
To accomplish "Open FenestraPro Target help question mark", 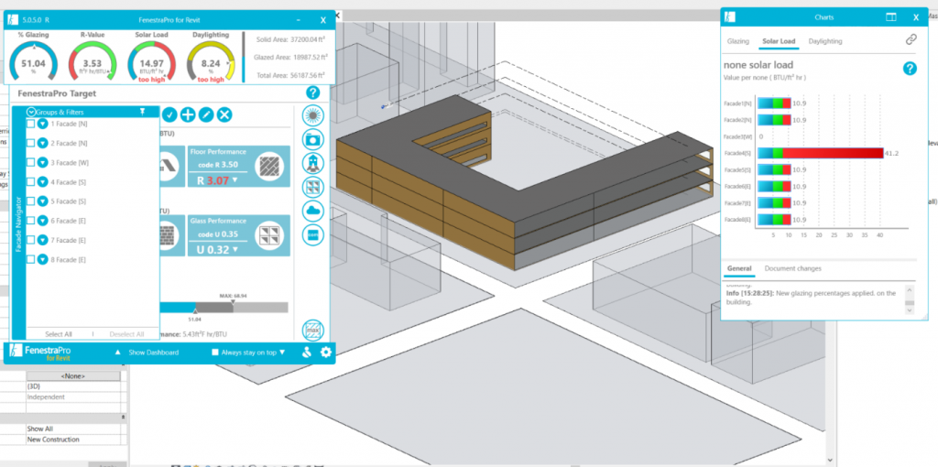I will coord(312,92).
